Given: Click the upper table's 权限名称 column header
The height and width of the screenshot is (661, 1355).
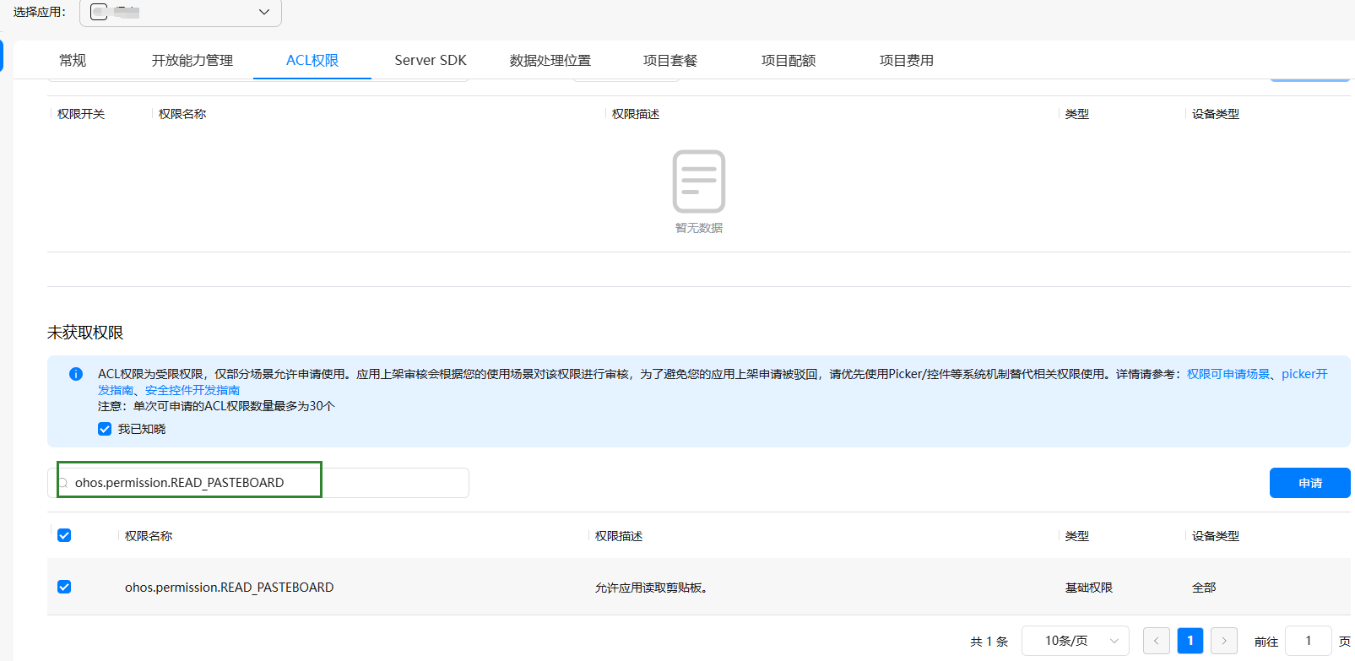Looking at the screenshot, I should point(182,114).
